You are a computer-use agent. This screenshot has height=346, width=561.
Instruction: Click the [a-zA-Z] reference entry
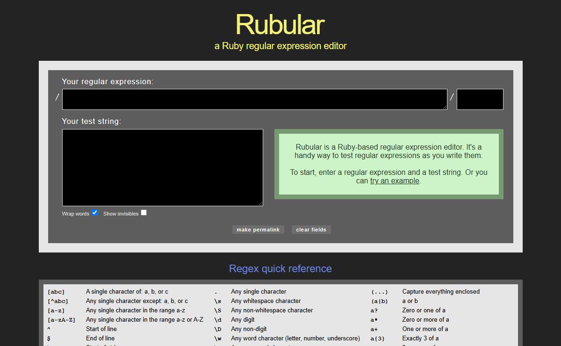tap(61, 320)
